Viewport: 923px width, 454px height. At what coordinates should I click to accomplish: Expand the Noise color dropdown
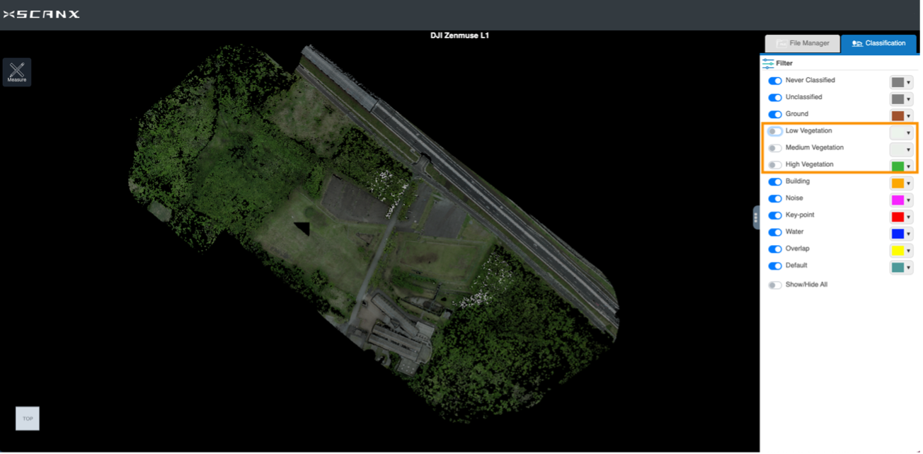pyautogui.click(x=908, y=200)
